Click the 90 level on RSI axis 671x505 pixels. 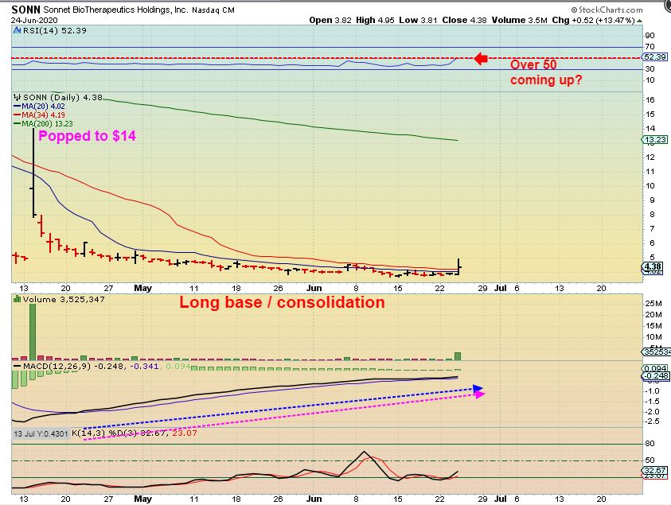click(x=650, y=36)
